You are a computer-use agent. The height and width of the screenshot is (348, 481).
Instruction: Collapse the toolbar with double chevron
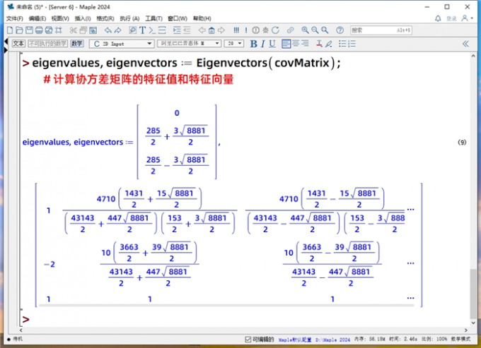point(465,44)
